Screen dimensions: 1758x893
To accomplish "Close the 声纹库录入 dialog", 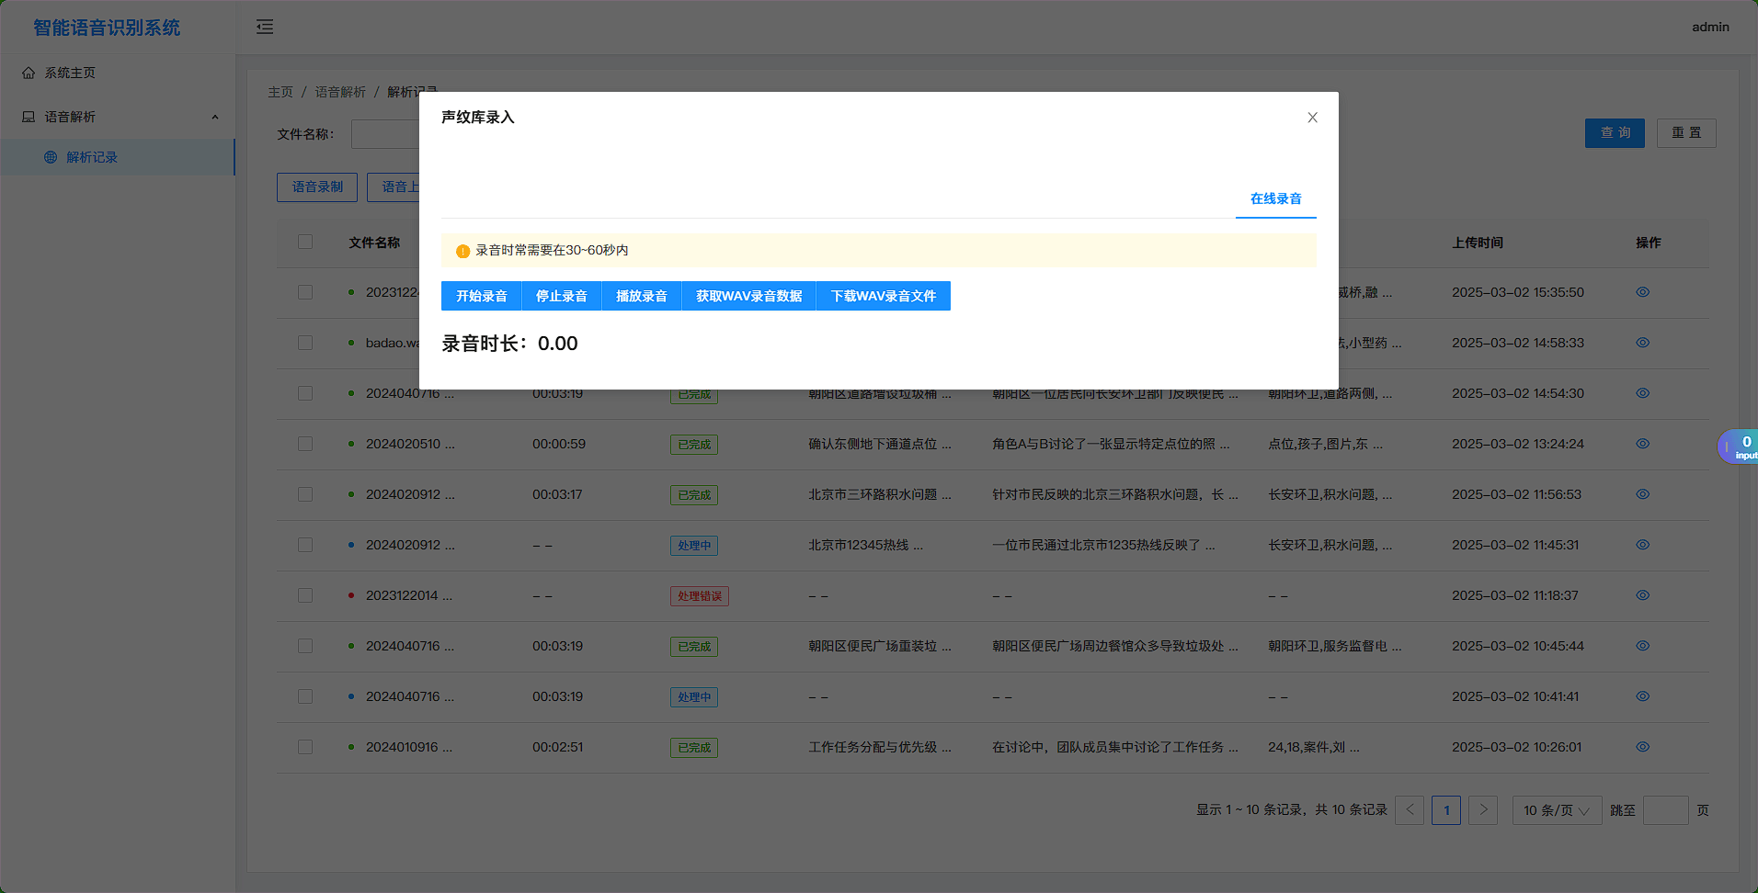I will [1312, 118].
